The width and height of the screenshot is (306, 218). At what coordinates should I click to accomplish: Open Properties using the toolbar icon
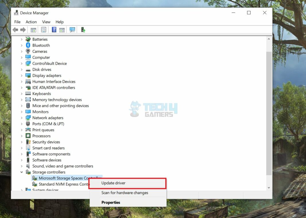point(44,30)
